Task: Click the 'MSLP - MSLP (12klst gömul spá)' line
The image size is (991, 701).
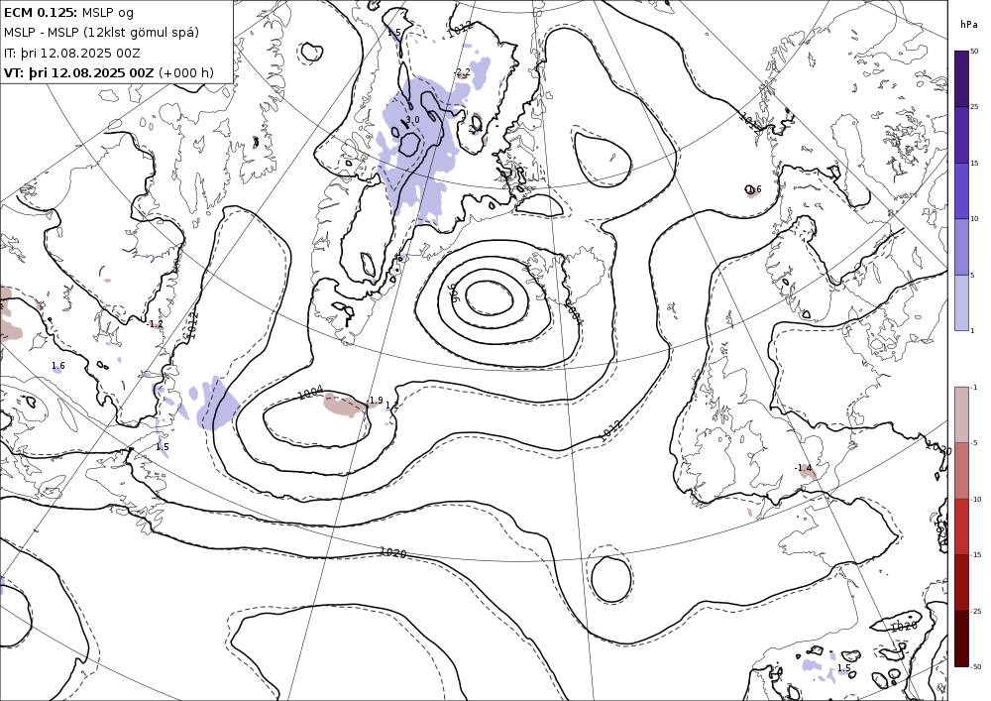Action: (101, 33)
